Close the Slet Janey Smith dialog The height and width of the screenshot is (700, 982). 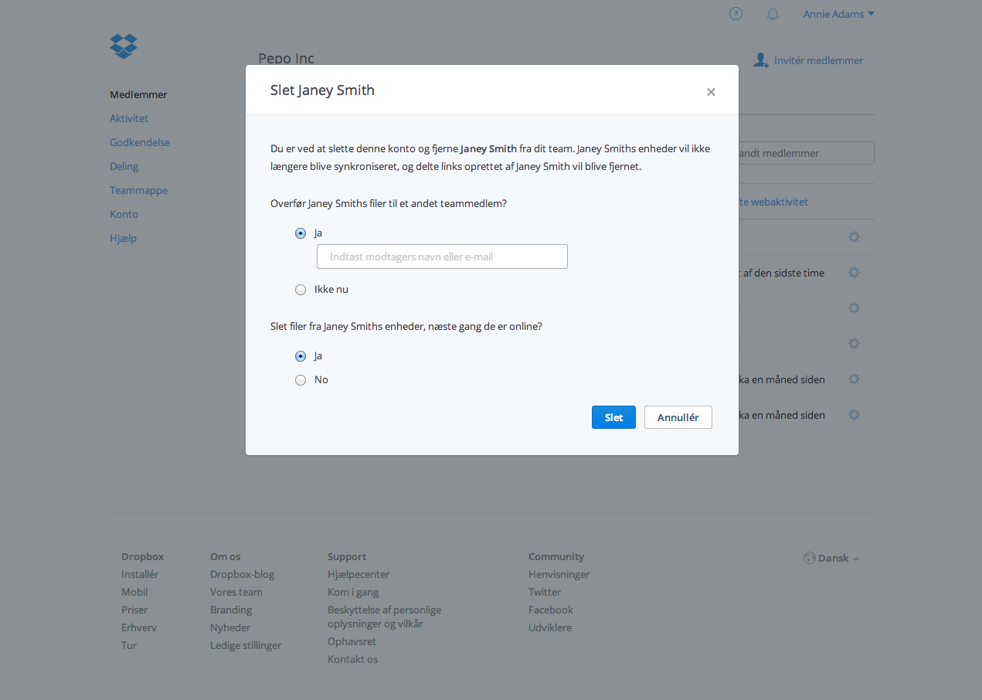pos(711,92)
